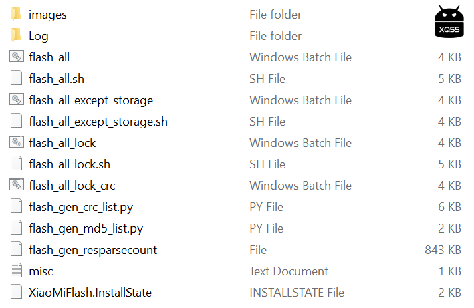
Task: Click the flash_all.sh blank file icon
Action: 17,78
